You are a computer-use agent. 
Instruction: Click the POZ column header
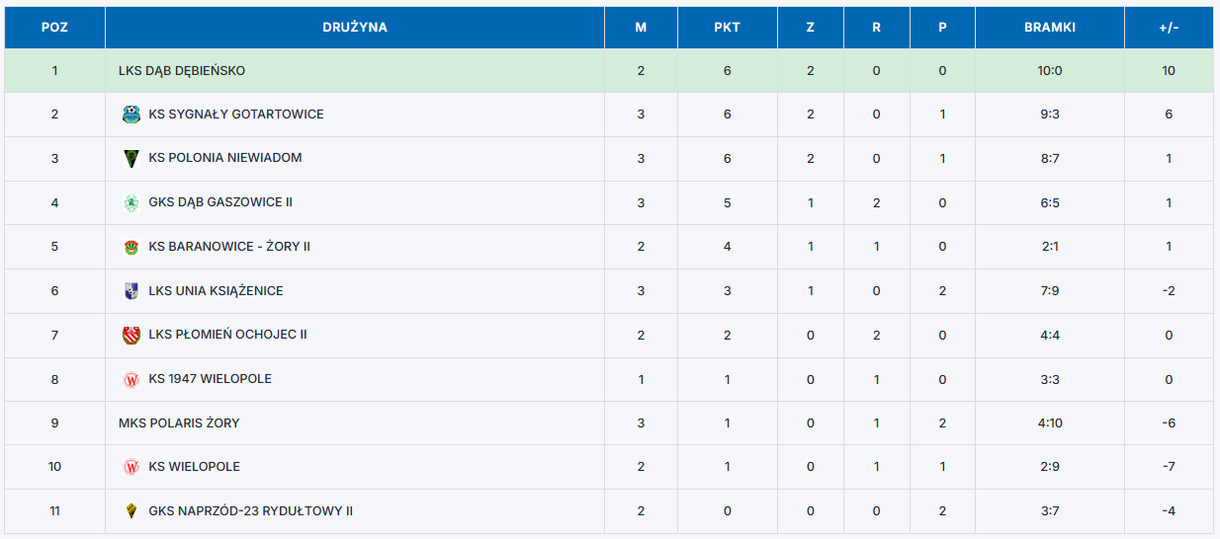tap(54, 28)
